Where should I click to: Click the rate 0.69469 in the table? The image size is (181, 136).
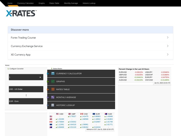(61, 127)
